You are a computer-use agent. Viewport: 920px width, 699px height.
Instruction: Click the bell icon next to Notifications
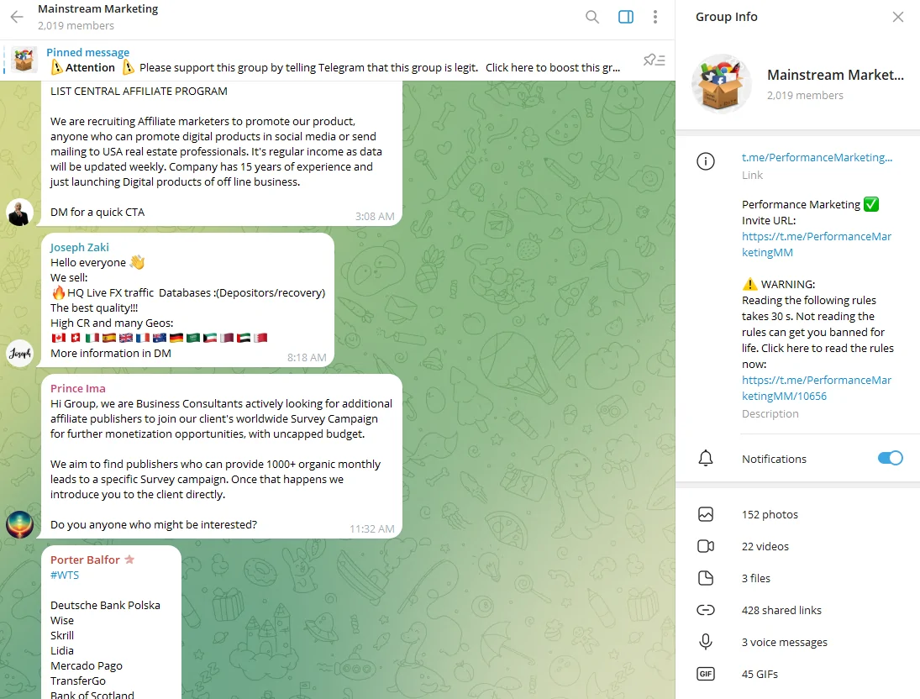pos(705,459)
